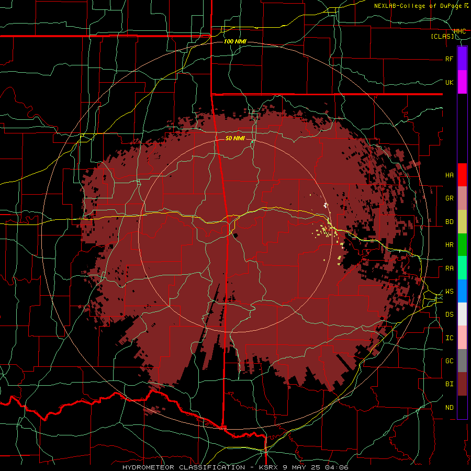Click the BD yellow-olive legend swatch

[462, 222]
